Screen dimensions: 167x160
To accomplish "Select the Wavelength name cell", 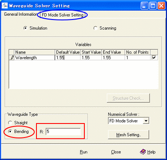I will click(34, 58).
